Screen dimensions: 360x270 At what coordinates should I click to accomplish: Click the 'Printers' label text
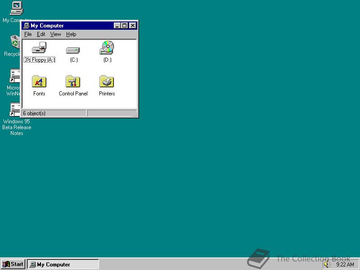[107, 94]
